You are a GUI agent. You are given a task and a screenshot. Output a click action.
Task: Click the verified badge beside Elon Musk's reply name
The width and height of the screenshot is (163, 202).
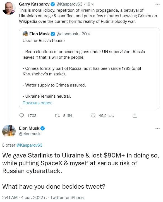43,128
